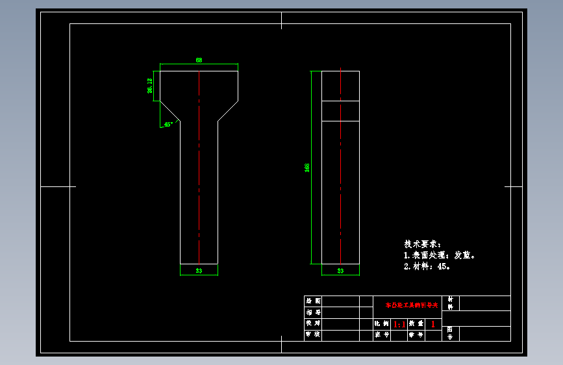Click the 材料 label cell in title block

point(451,303)
